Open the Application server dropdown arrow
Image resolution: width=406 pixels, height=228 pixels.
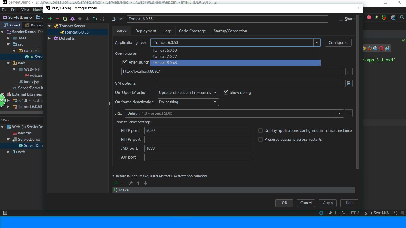click(317, 42)
